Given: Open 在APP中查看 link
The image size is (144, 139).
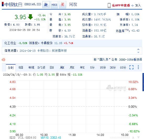Looking at the screenshot, I should point(121,5).
